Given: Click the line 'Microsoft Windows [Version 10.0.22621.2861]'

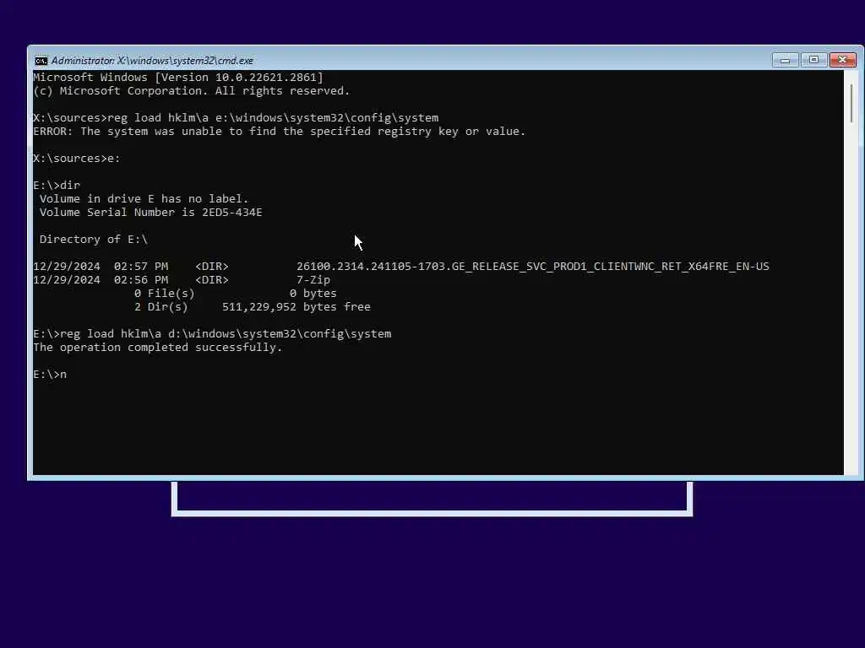Looking at the screenshot, I should click(178, 77).
